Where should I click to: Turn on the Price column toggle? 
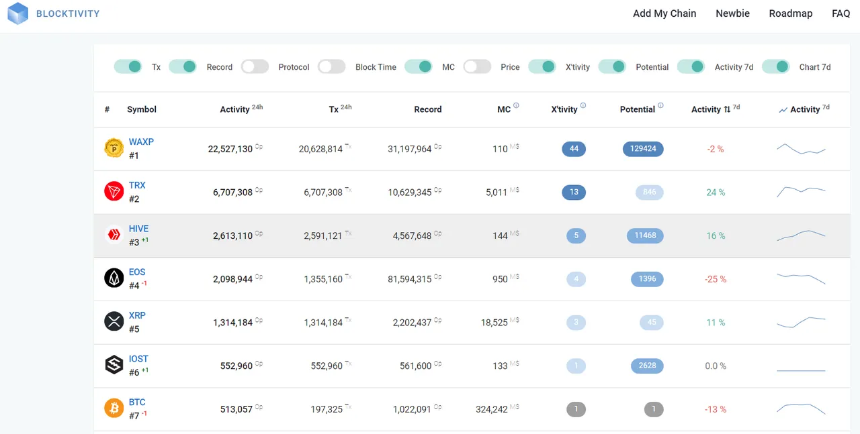[477, 66]
